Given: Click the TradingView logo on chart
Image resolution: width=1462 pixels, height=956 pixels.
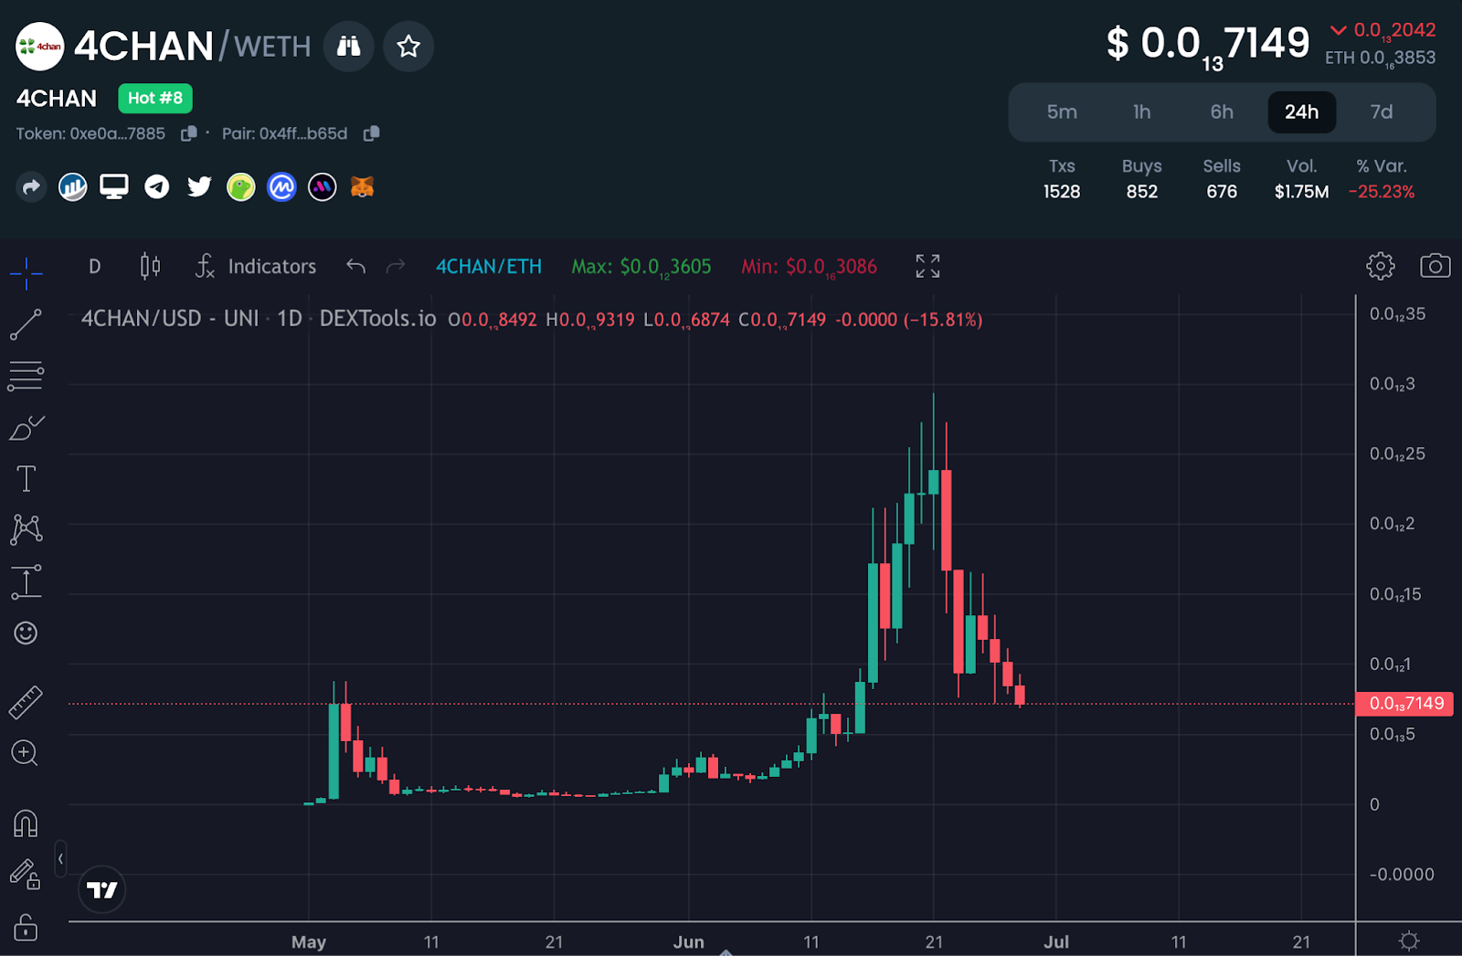Looking at the screenshot, I should [101, 889].
